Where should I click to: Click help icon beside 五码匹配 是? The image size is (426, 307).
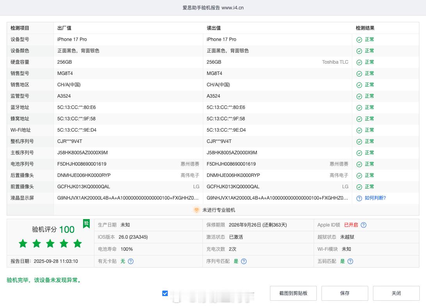(350, 261)
